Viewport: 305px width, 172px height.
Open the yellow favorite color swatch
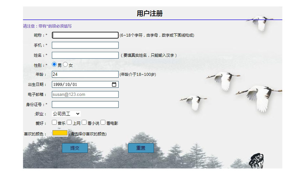pos(60,133)
